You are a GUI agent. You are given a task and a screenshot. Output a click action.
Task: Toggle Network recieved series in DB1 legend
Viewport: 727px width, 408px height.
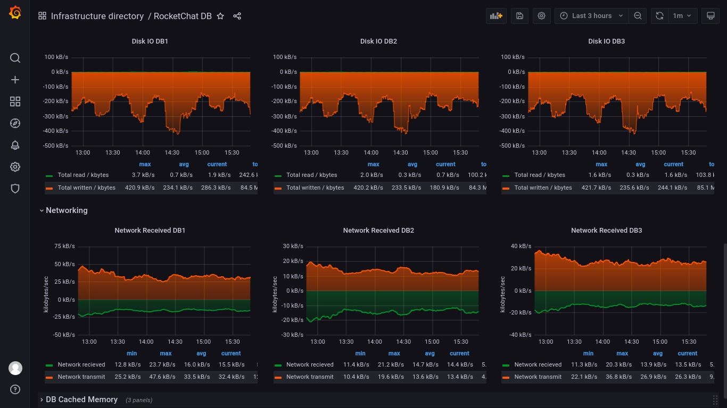point(81,364)
